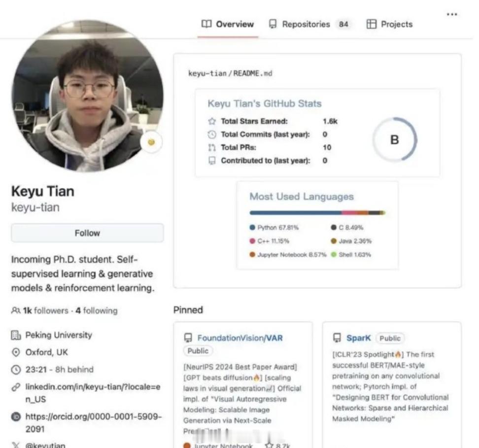Click the 'Shell 1.63%' language entry
This screenshot has width=479, height=448.
pyautogui.click(x=351, y=255)
